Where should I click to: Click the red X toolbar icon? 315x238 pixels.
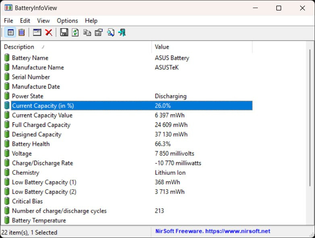coord(49,33)
